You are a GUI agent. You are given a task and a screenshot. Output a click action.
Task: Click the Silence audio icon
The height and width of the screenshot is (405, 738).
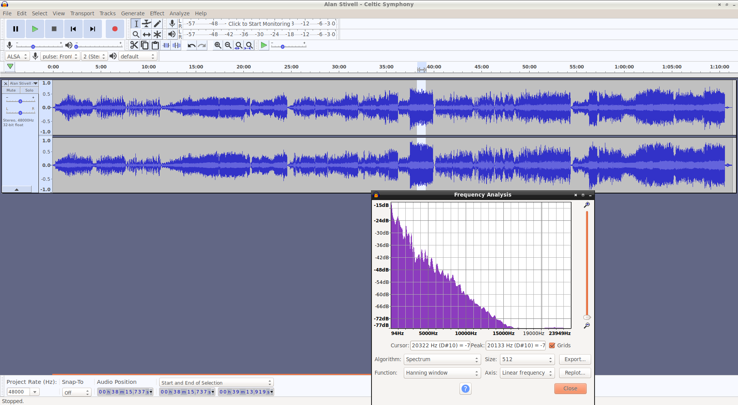point(177,45)
